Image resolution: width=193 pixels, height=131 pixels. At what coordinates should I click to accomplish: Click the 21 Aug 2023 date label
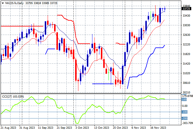coord(8,128)
